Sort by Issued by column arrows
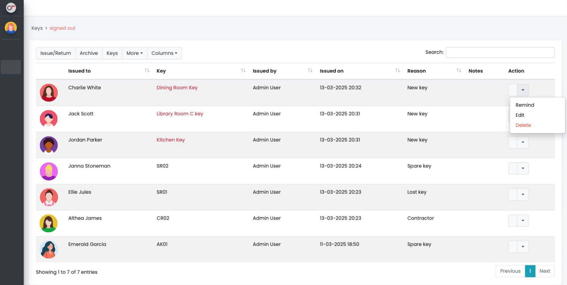 [x=310, y=71]
